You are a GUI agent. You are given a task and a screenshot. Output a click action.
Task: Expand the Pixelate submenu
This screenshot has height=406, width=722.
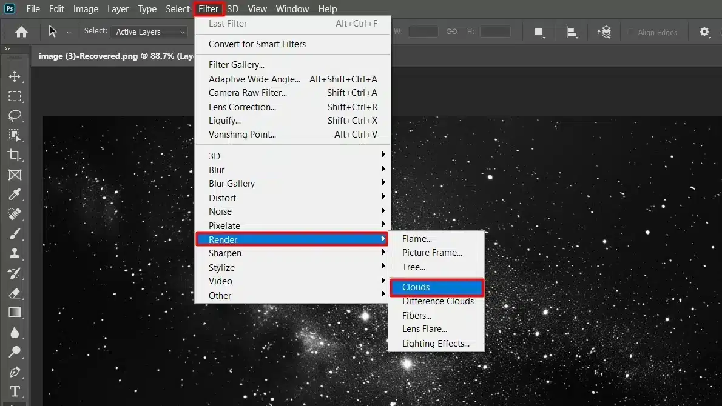292,225
